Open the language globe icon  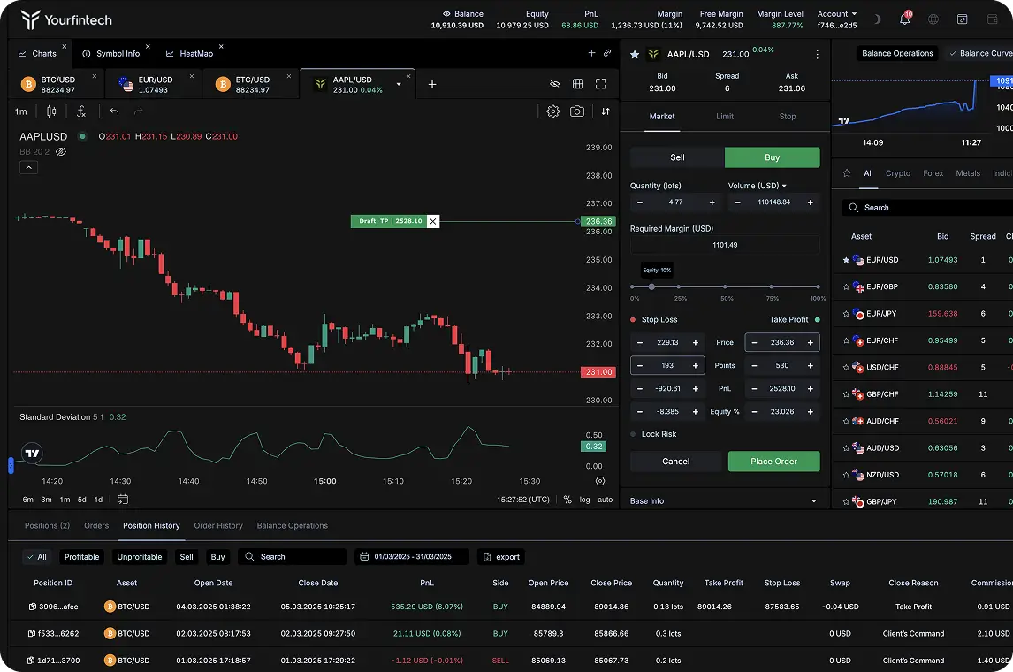pyautogui.click(x=933, y=19)
